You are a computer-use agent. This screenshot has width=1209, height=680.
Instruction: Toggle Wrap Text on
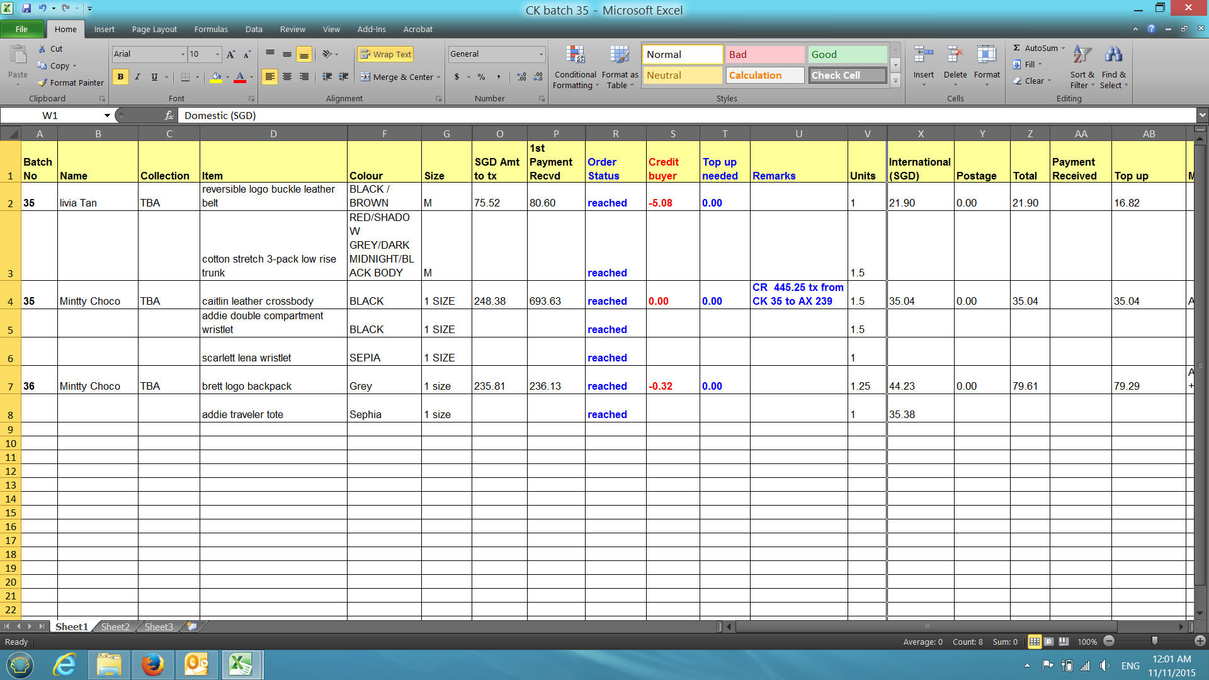pyautogui.click(x=385, y=54)
